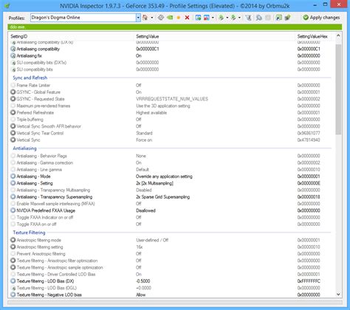350x310 pixels.
Task: Select the Triple buffering setting row
Action: 171,120
